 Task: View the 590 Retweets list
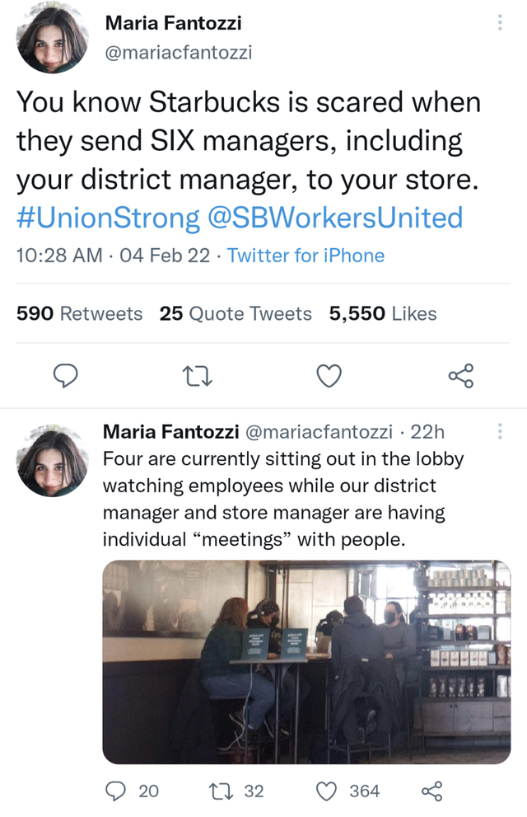tap(79, 313)
